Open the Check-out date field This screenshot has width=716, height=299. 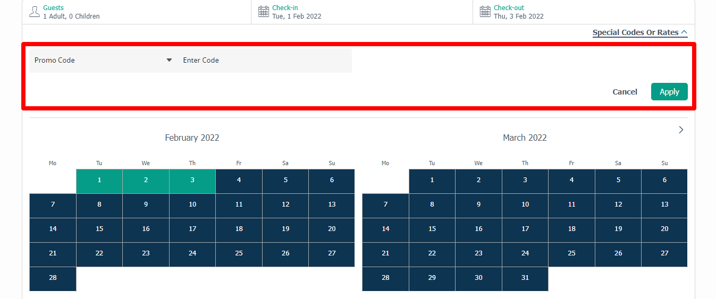point(518,12)
